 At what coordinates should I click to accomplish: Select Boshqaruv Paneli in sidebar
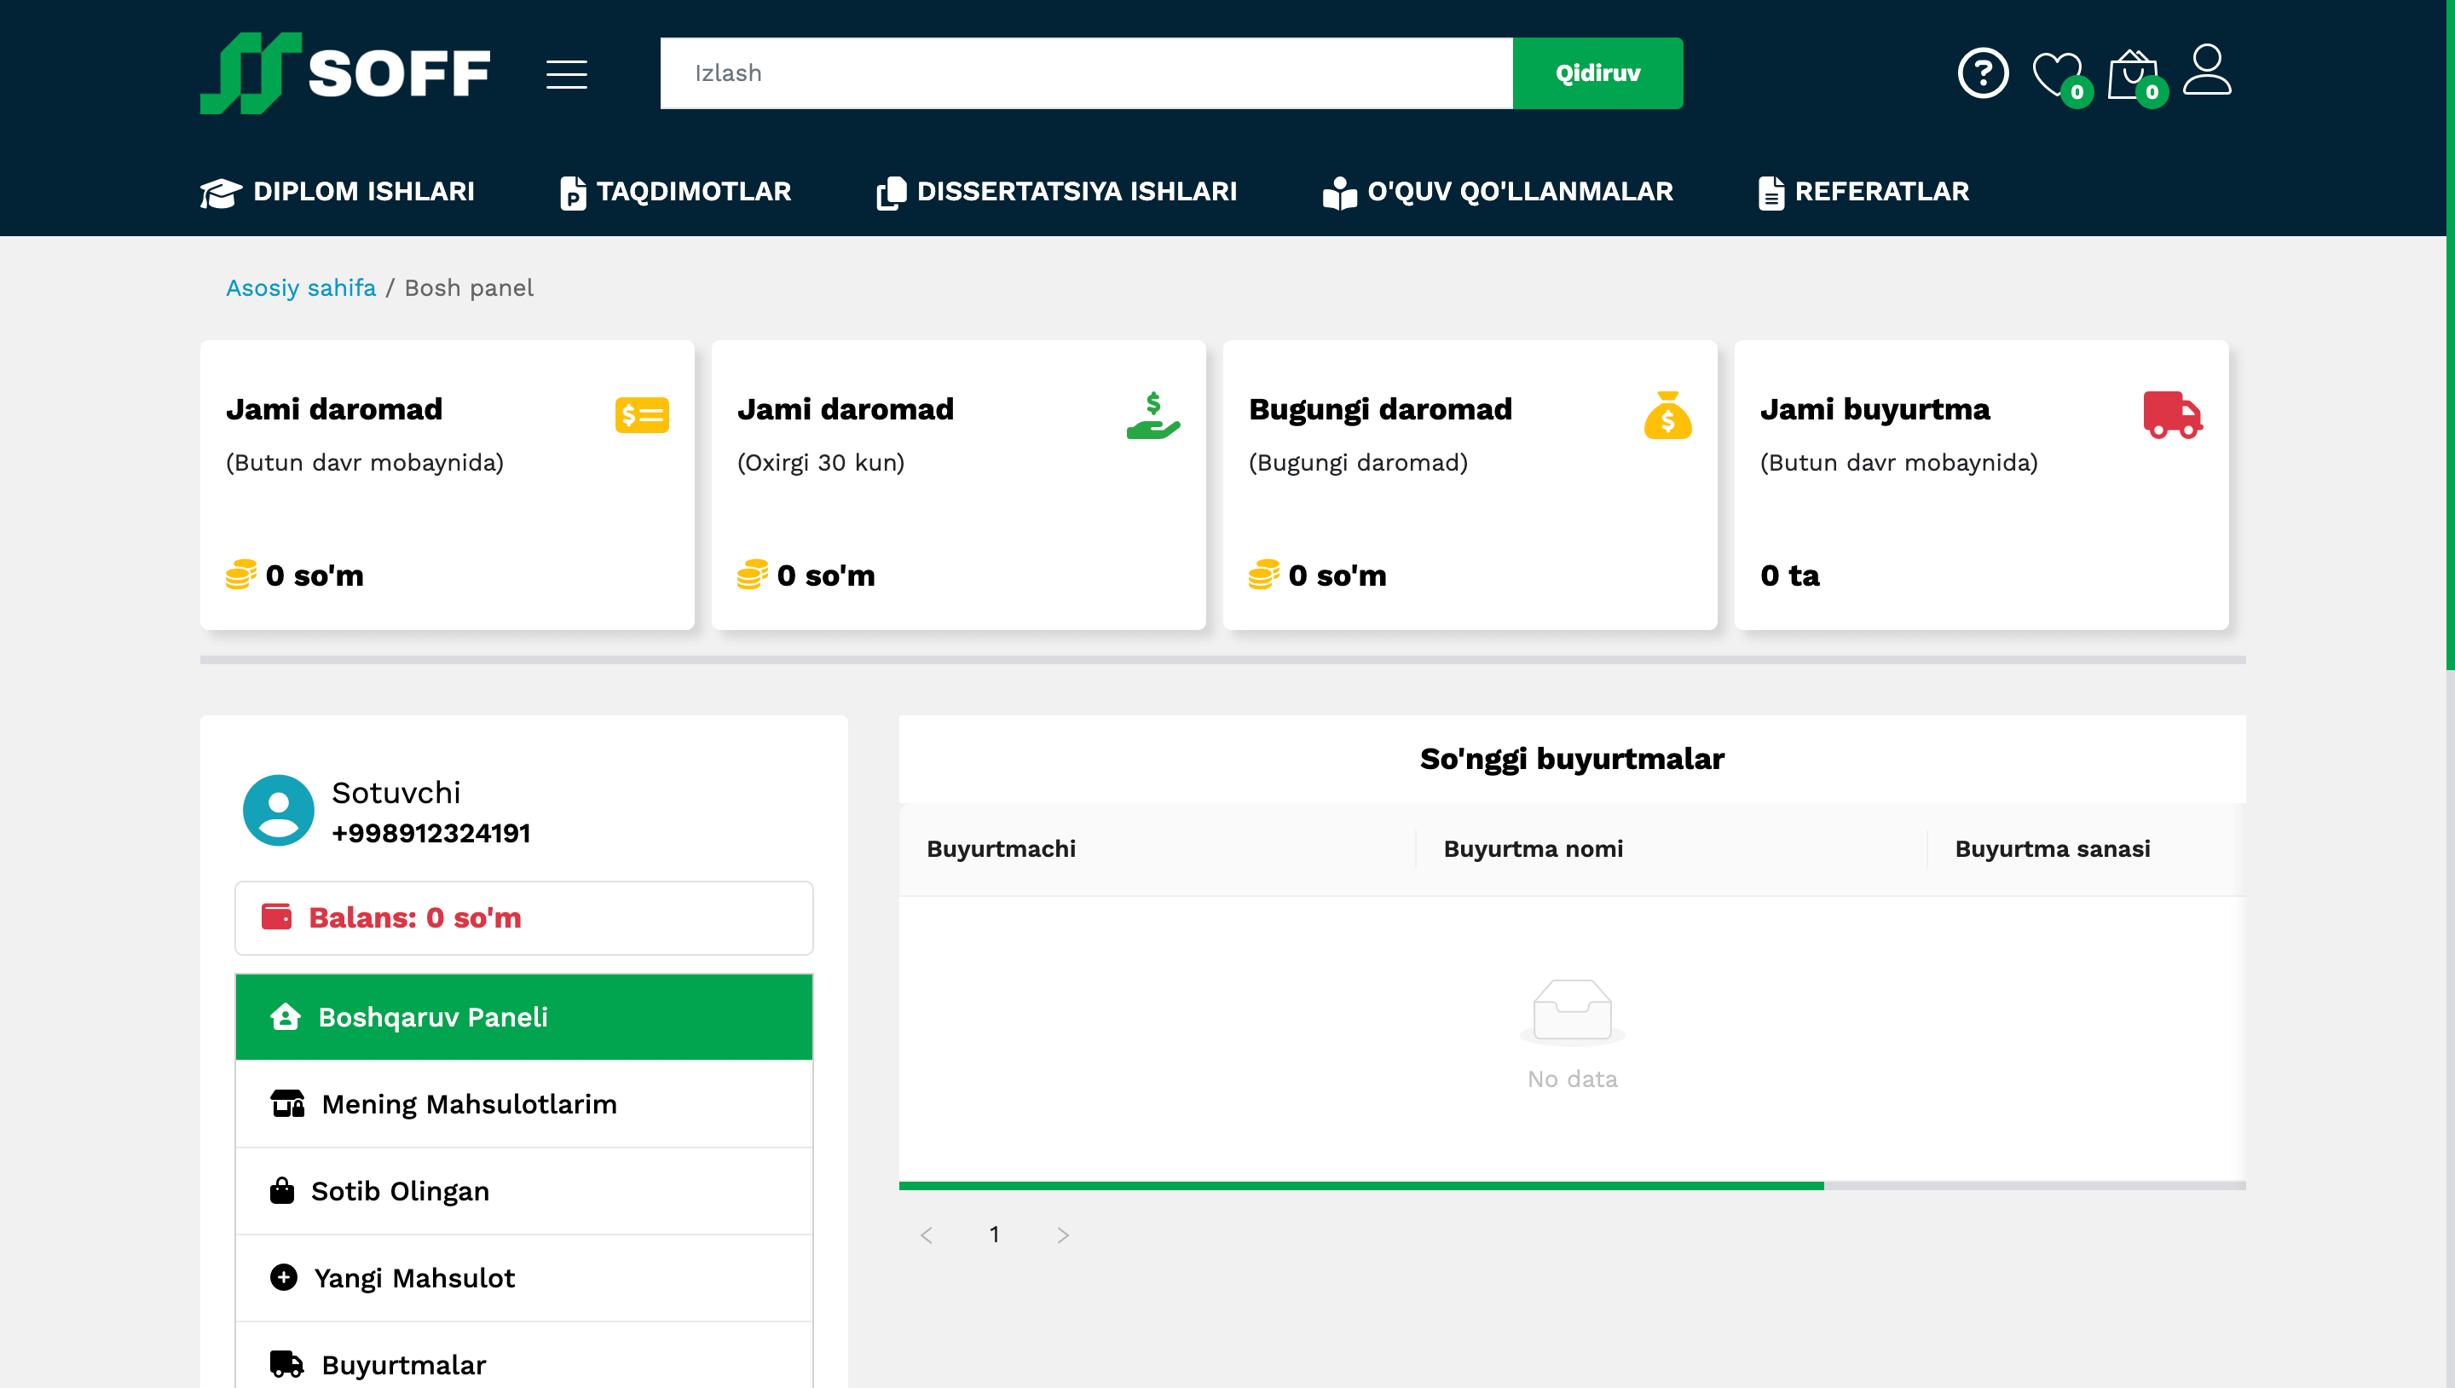click(524, 1017)
